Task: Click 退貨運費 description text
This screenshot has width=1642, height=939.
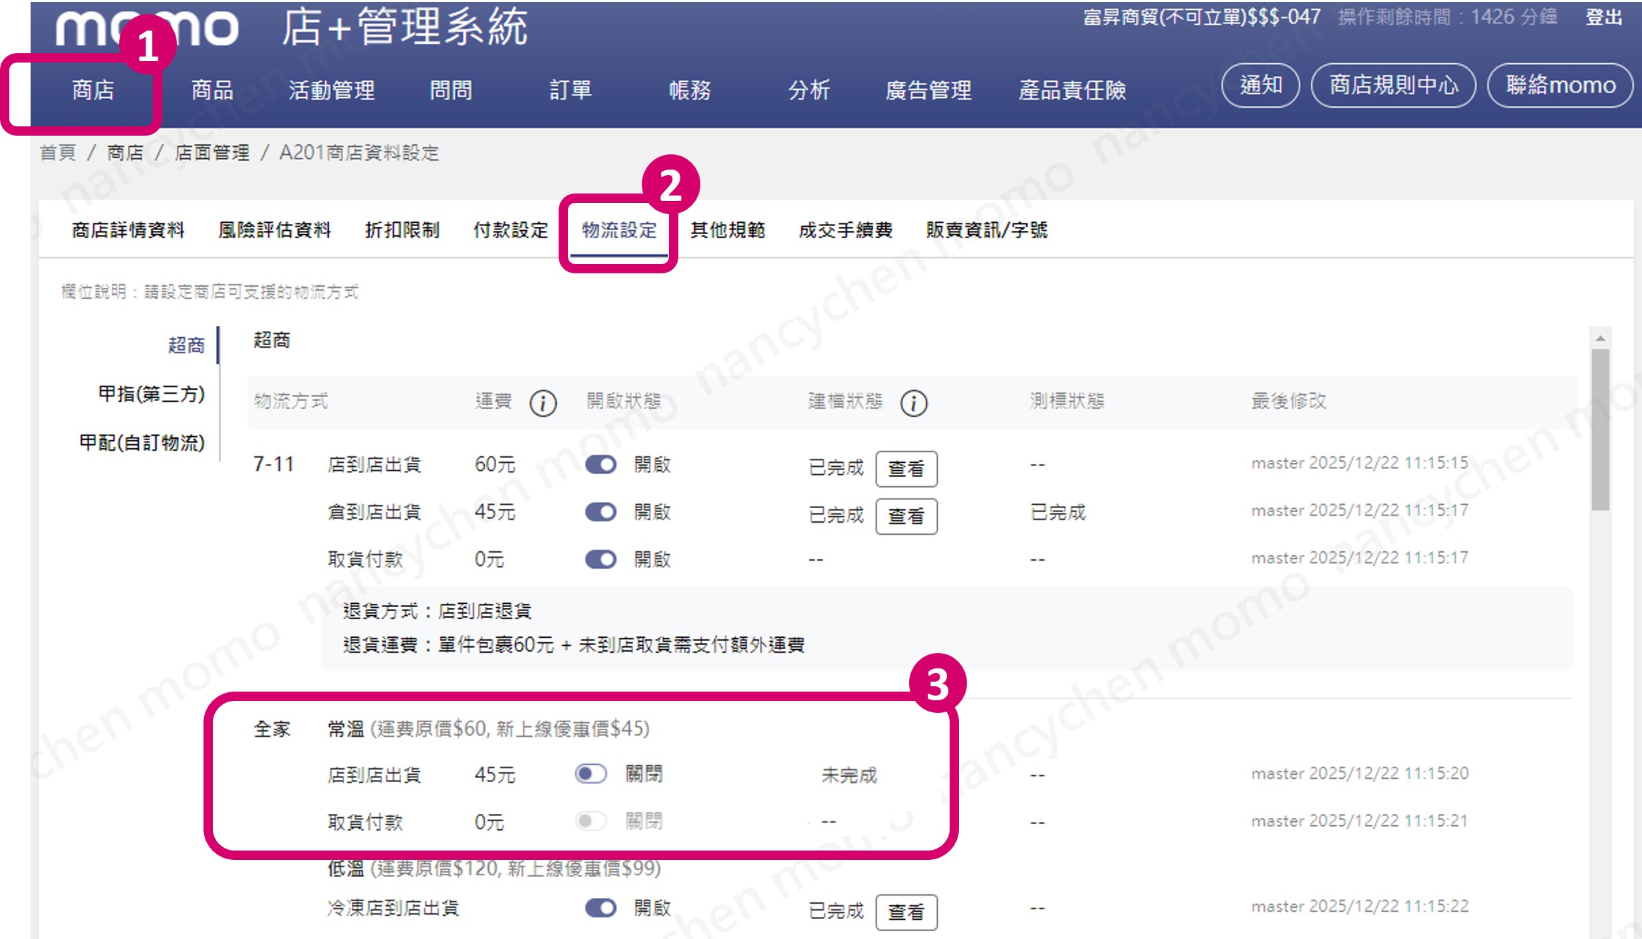Action: tap(574, 644)
